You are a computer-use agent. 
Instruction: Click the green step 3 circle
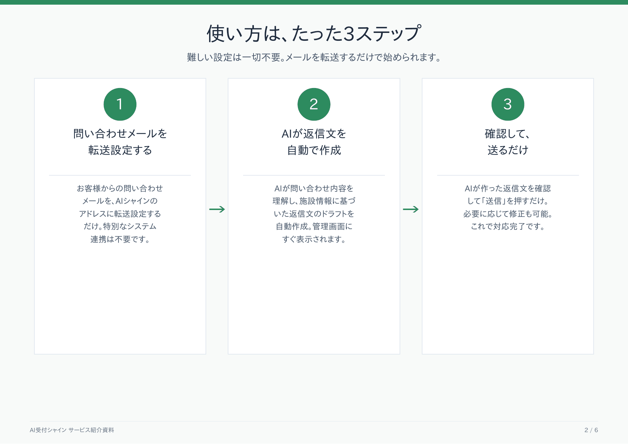pos(508,104)
